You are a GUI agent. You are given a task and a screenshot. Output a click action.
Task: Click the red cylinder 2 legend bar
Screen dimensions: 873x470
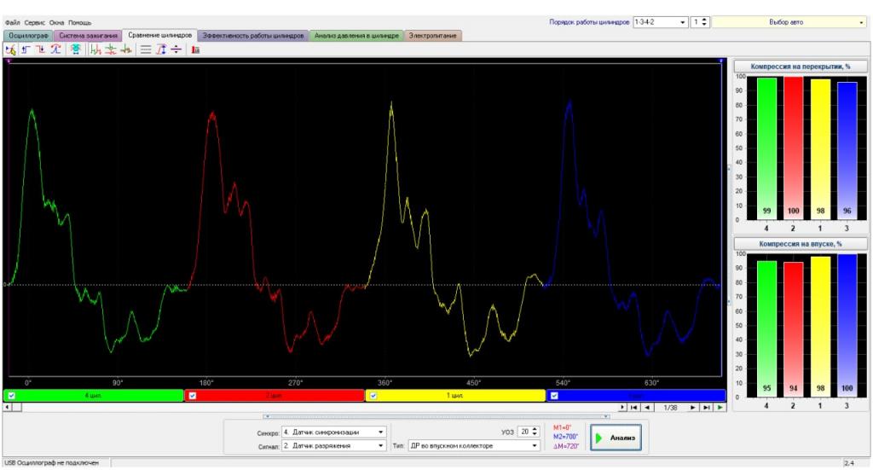[x=275, y=396]
